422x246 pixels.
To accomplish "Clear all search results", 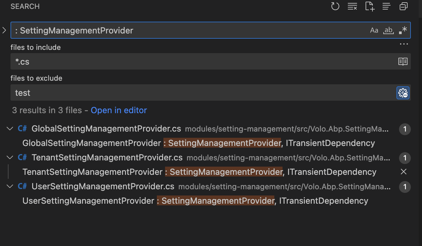I will pyautogui.click(x=352, y=6).
